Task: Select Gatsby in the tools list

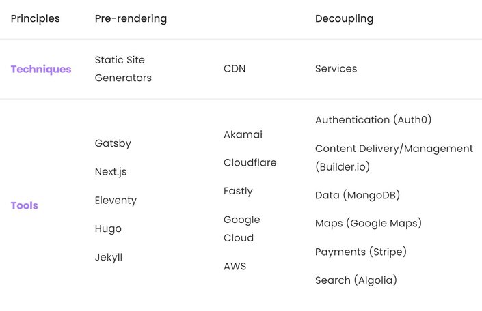Action: click(x=113, y=143)
